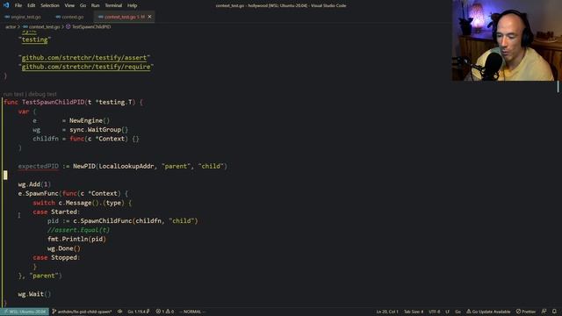
Task: Select the context_test.go tab
Action: (x=121, y=17)
